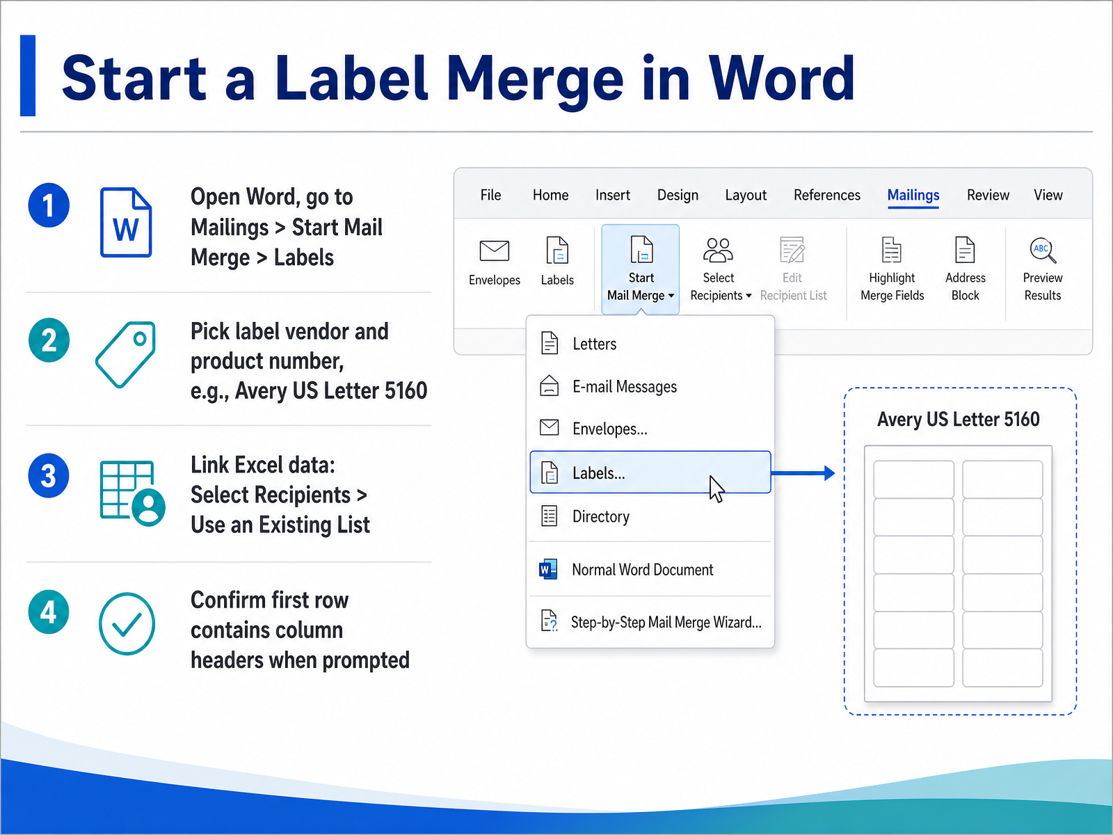Image resolution: width=1113 pixels, height=835 pixels.
Task: Click the Word icon beside Normal Word Document
Action: pyautogui.click(x=548, y=570)
